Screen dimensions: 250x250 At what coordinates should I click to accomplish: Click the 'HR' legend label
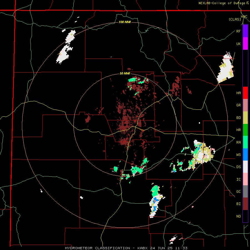pyautogui.click(x=238, y=130)
